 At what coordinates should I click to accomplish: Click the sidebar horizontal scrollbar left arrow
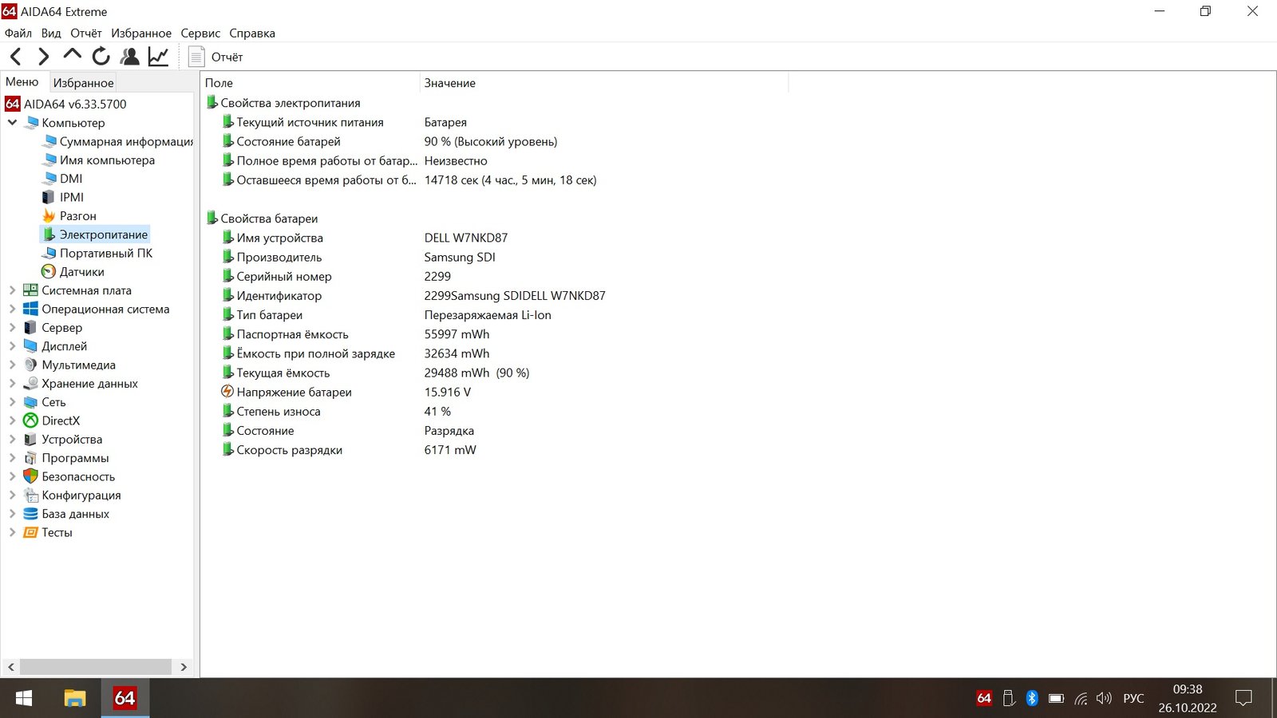[x=10, y=667]
